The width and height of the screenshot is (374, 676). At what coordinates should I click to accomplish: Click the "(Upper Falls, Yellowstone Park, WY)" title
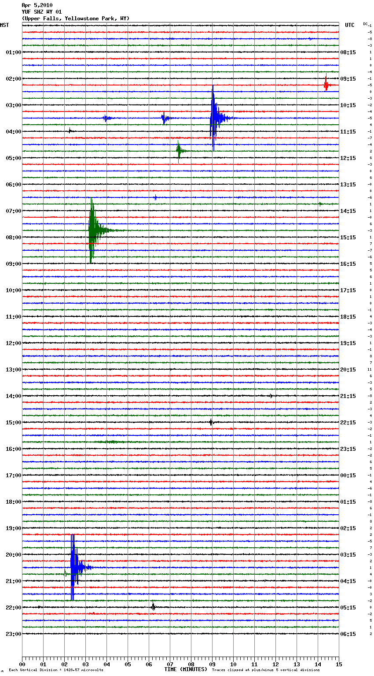(76, 19)
